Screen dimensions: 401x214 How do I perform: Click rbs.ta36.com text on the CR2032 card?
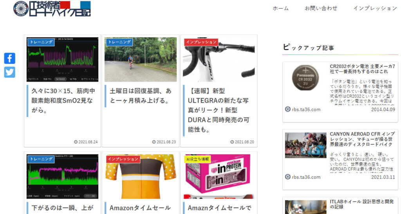(306, 110)
